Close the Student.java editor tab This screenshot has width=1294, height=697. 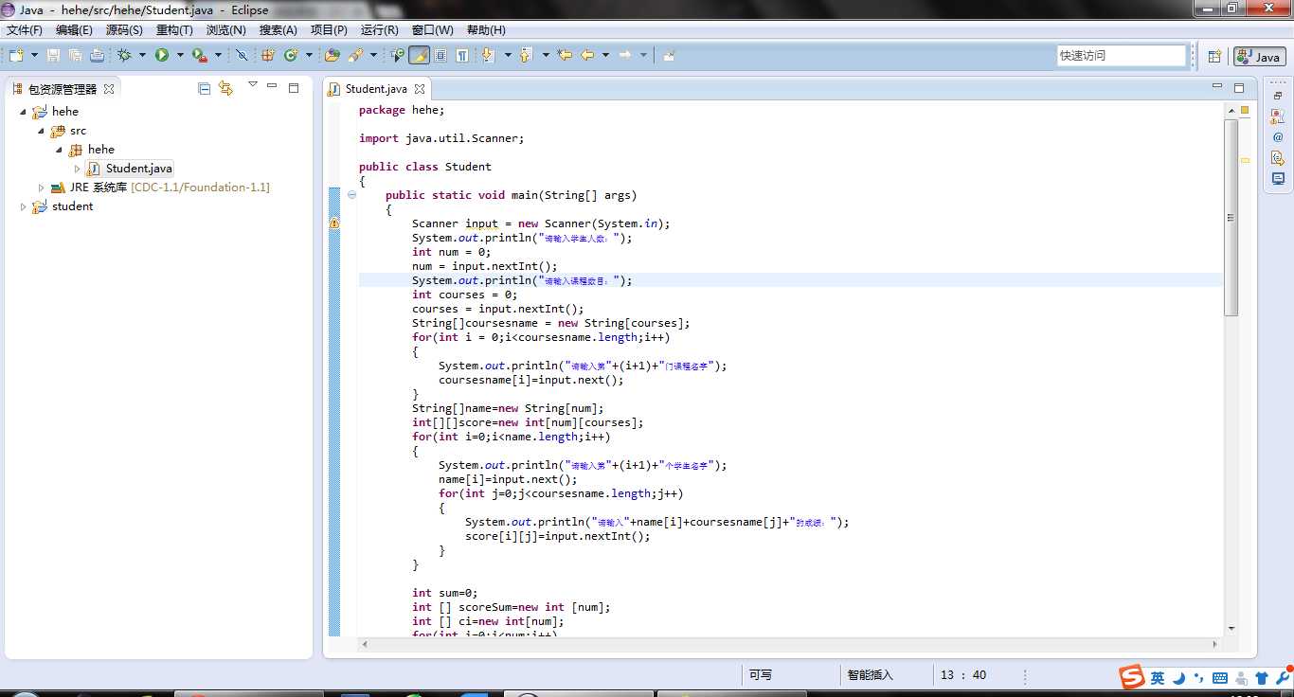point(420,89)
